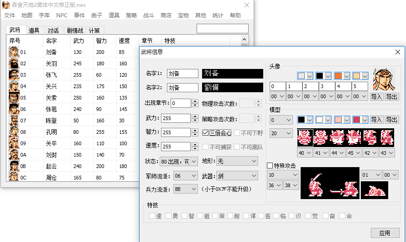Click the 刘备 portrait icon in row 01
The image size is (406, 242).
[x=14, y=52]
